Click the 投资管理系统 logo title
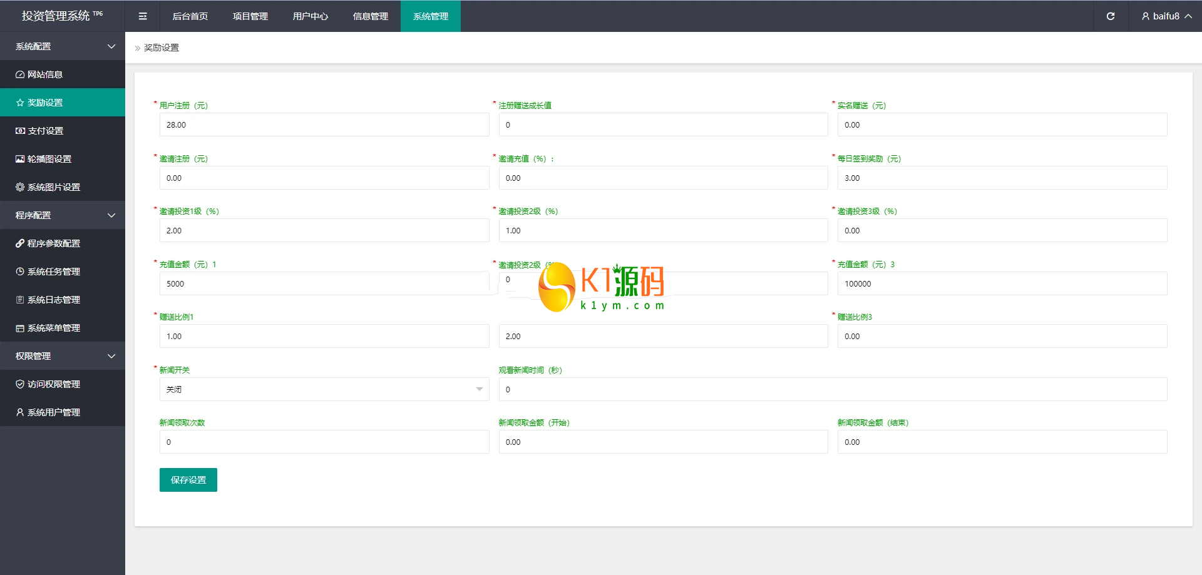Image resolution: width=1202 pixels, height=575 pixels. (62, 16)
